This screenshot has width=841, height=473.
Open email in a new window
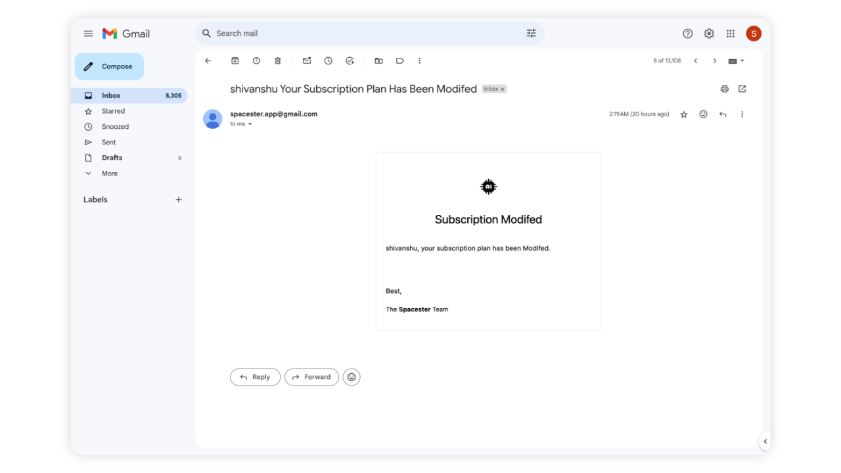[742, 89]
